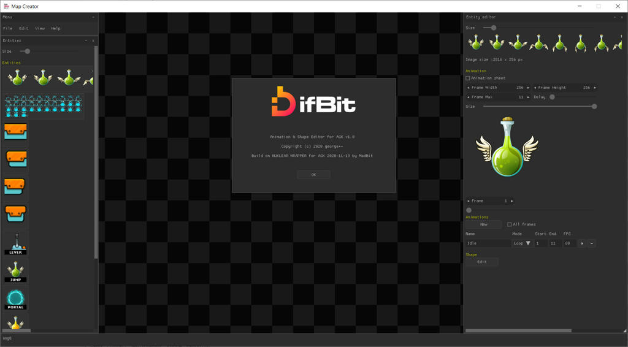The width and height of the screenshot is (628, 347).
Task: Adjust the preview Size slider handle
Action: click(x=594, y=107)
